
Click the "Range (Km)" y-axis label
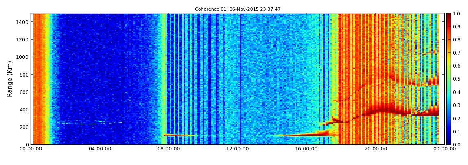(x=10, y=79)
